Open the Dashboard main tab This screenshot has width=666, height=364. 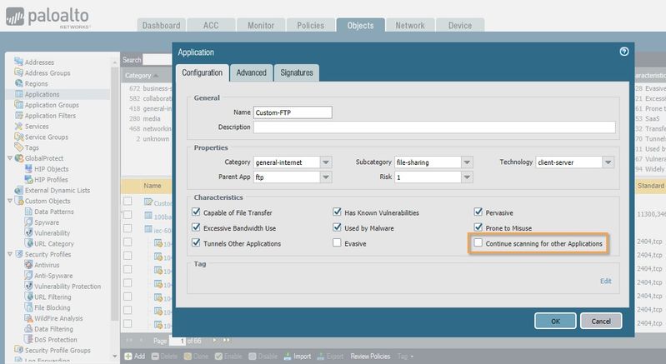161,25
